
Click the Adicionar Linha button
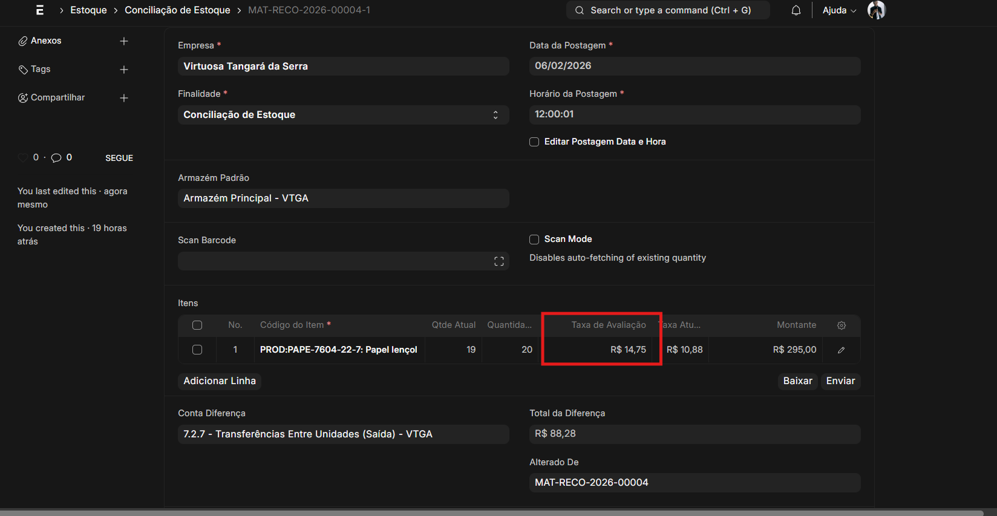220,381
